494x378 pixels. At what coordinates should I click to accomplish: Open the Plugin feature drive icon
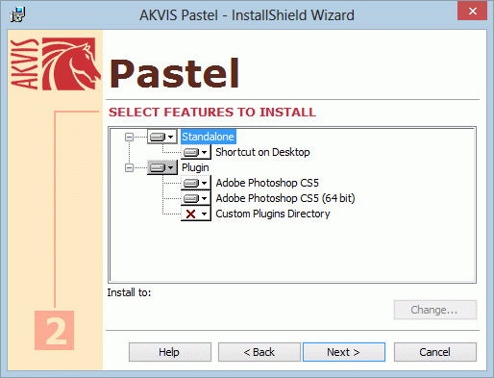click(158, 167)
